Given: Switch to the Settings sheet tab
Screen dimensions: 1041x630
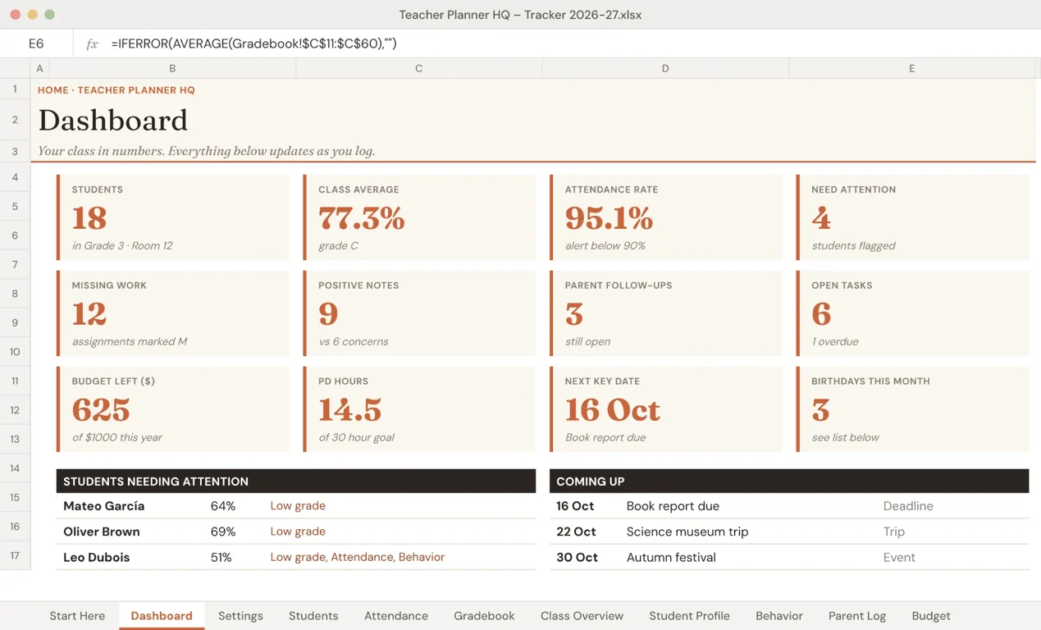Looking at the screenshot, I should coord(240,615).
